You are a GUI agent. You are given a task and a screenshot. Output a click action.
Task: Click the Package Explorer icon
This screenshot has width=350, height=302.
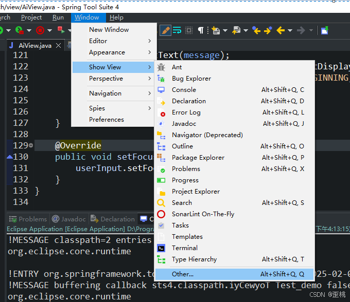[161, 158]
